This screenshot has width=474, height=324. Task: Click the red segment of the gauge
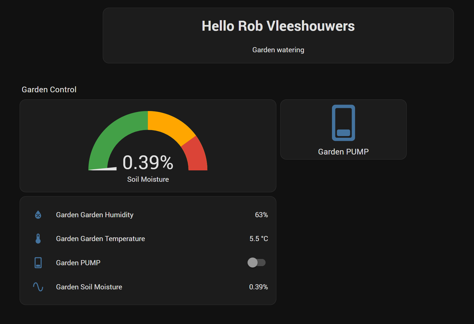pyautogui.click(x=196, y=156)
